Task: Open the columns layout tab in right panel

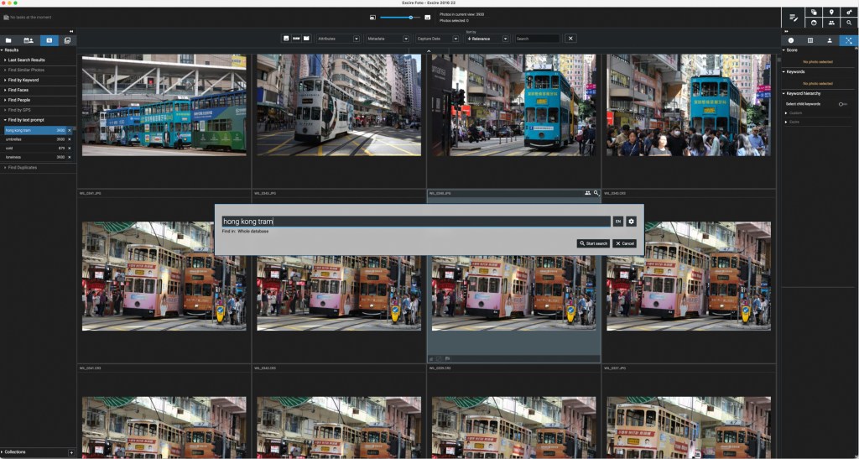Action: click(x=810, y=40)
